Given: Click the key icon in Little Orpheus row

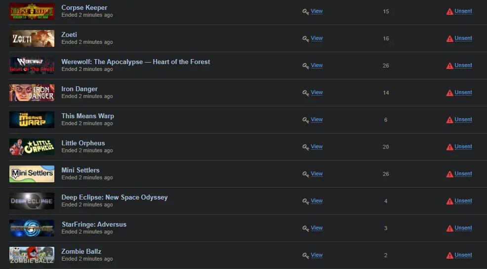Looking at the screenshot, I should (306, 147).
